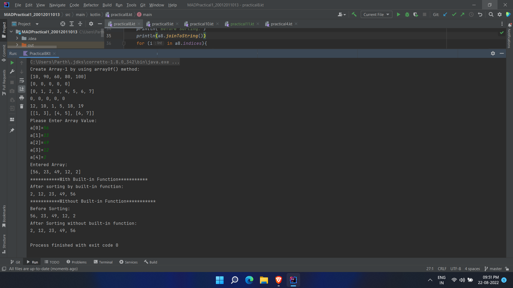Clear all console output with trash icon
This screenshot has width=513, height=288.
22,107
